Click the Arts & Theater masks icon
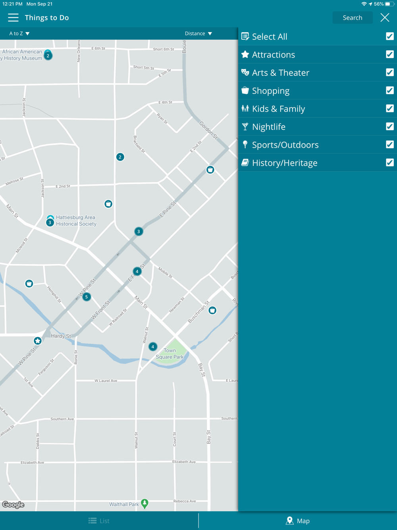The height and width of the screenshot is (530, 397). pos(245,72)
